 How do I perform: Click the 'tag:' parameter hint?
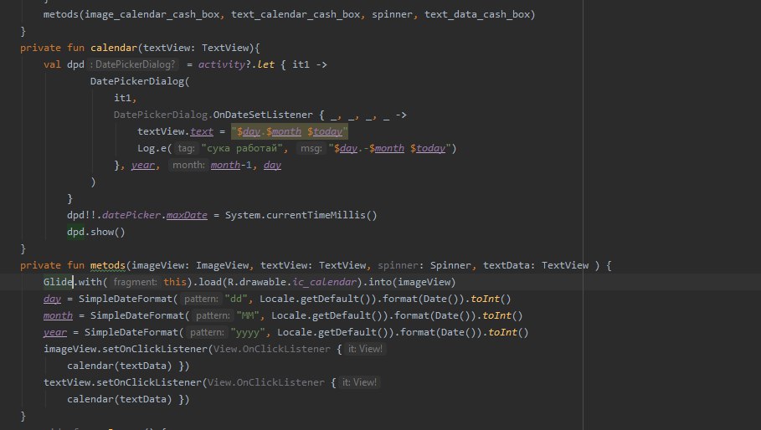click(186, 148)
